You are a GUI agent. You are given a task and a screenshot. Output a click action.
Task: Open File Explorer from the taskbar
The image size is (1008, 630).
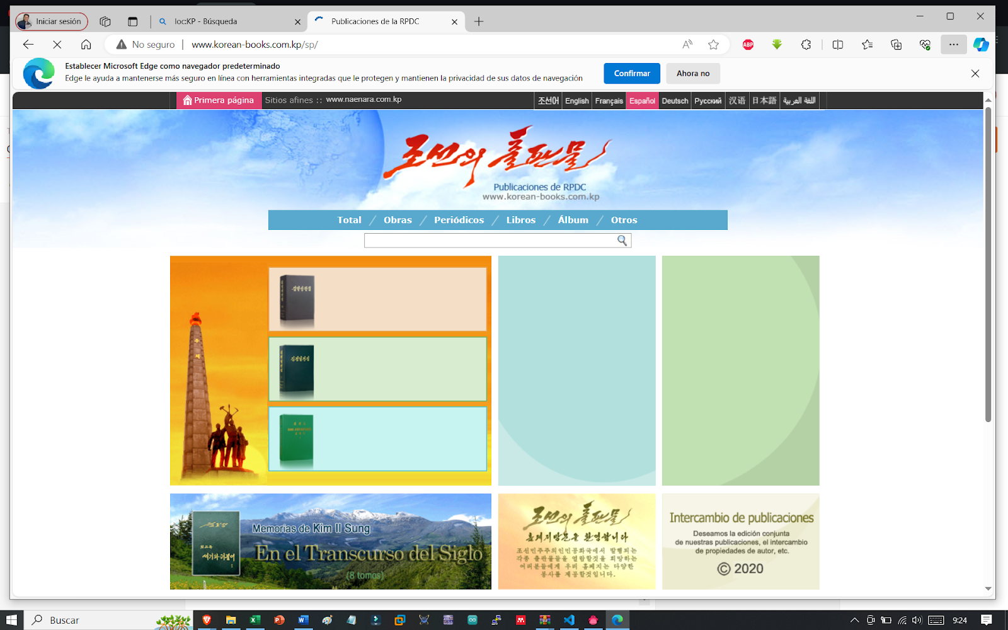231,620
